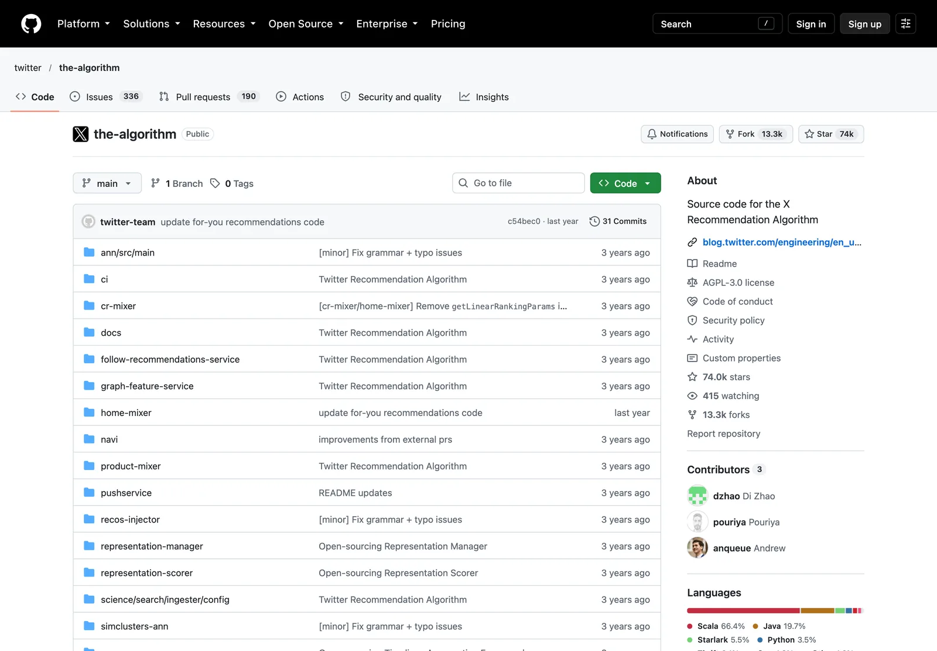937x651 pixels.
Task: Expand the green Code dropdown
Action: [625, 183]
